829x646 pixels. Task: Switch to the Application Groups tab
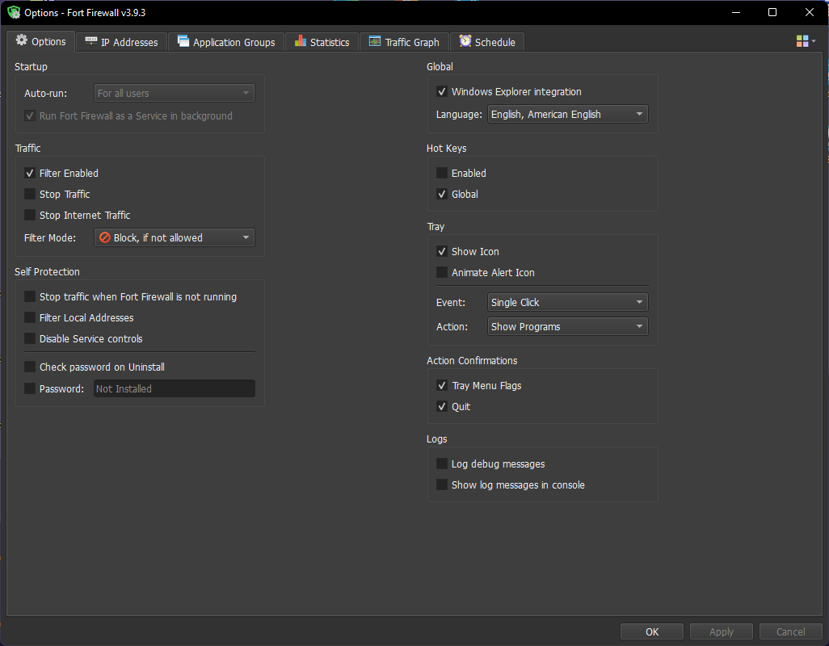[226, 42]
